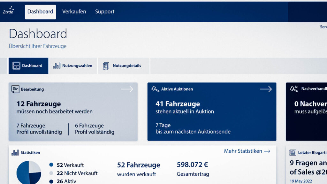The image size is (327, 184).
Task: Click the Dashboard grid icon in tab
Action: pos(16,66)
